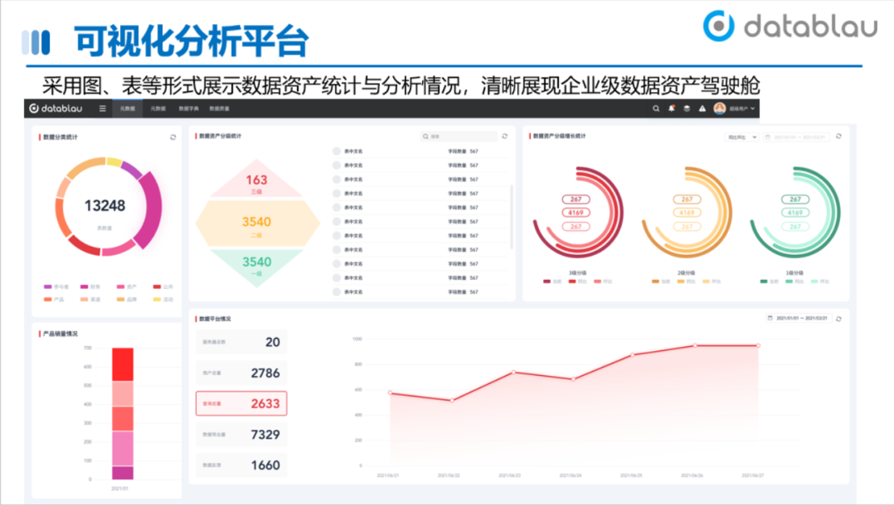Click the 2级分级 label under orange rings

click(686, 273)
